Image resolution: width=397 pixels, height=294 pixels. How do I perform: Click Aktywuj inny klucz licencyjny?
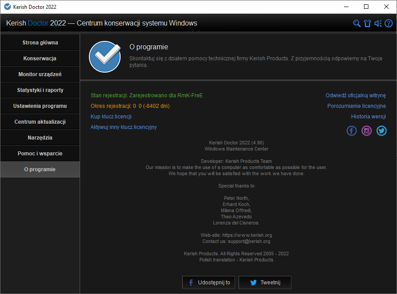point(124,127)
